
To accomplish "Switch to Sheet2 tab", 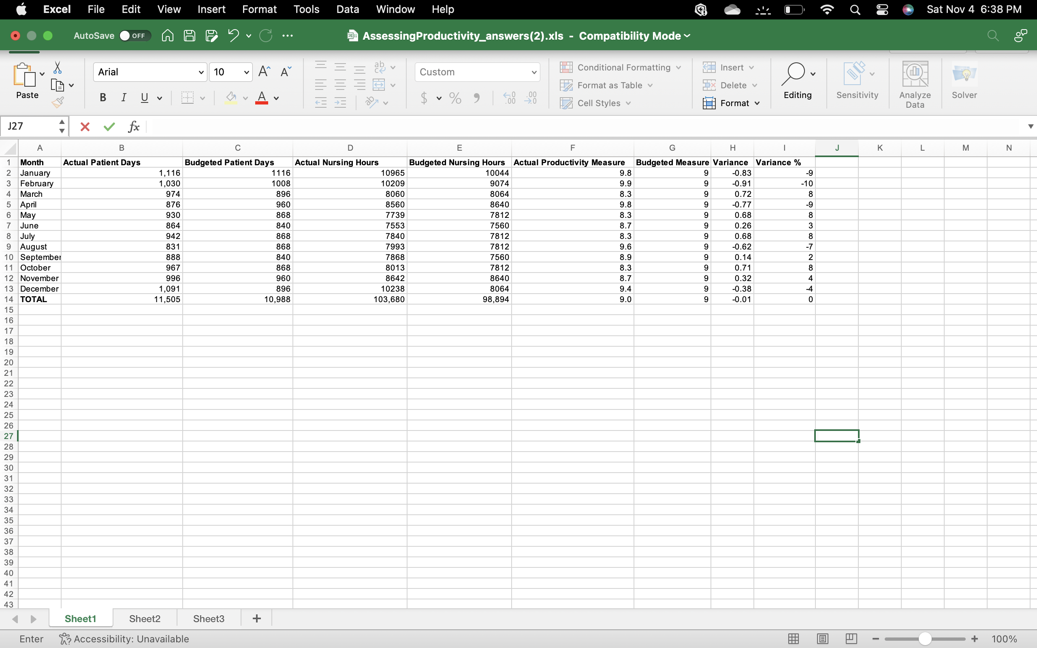I will [144, 618].
